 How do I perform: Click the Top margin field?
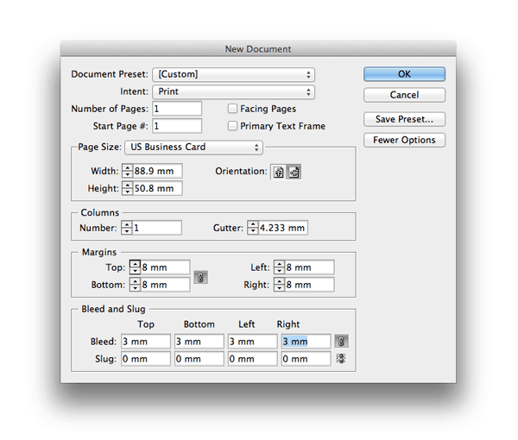[x=165, y=267]
